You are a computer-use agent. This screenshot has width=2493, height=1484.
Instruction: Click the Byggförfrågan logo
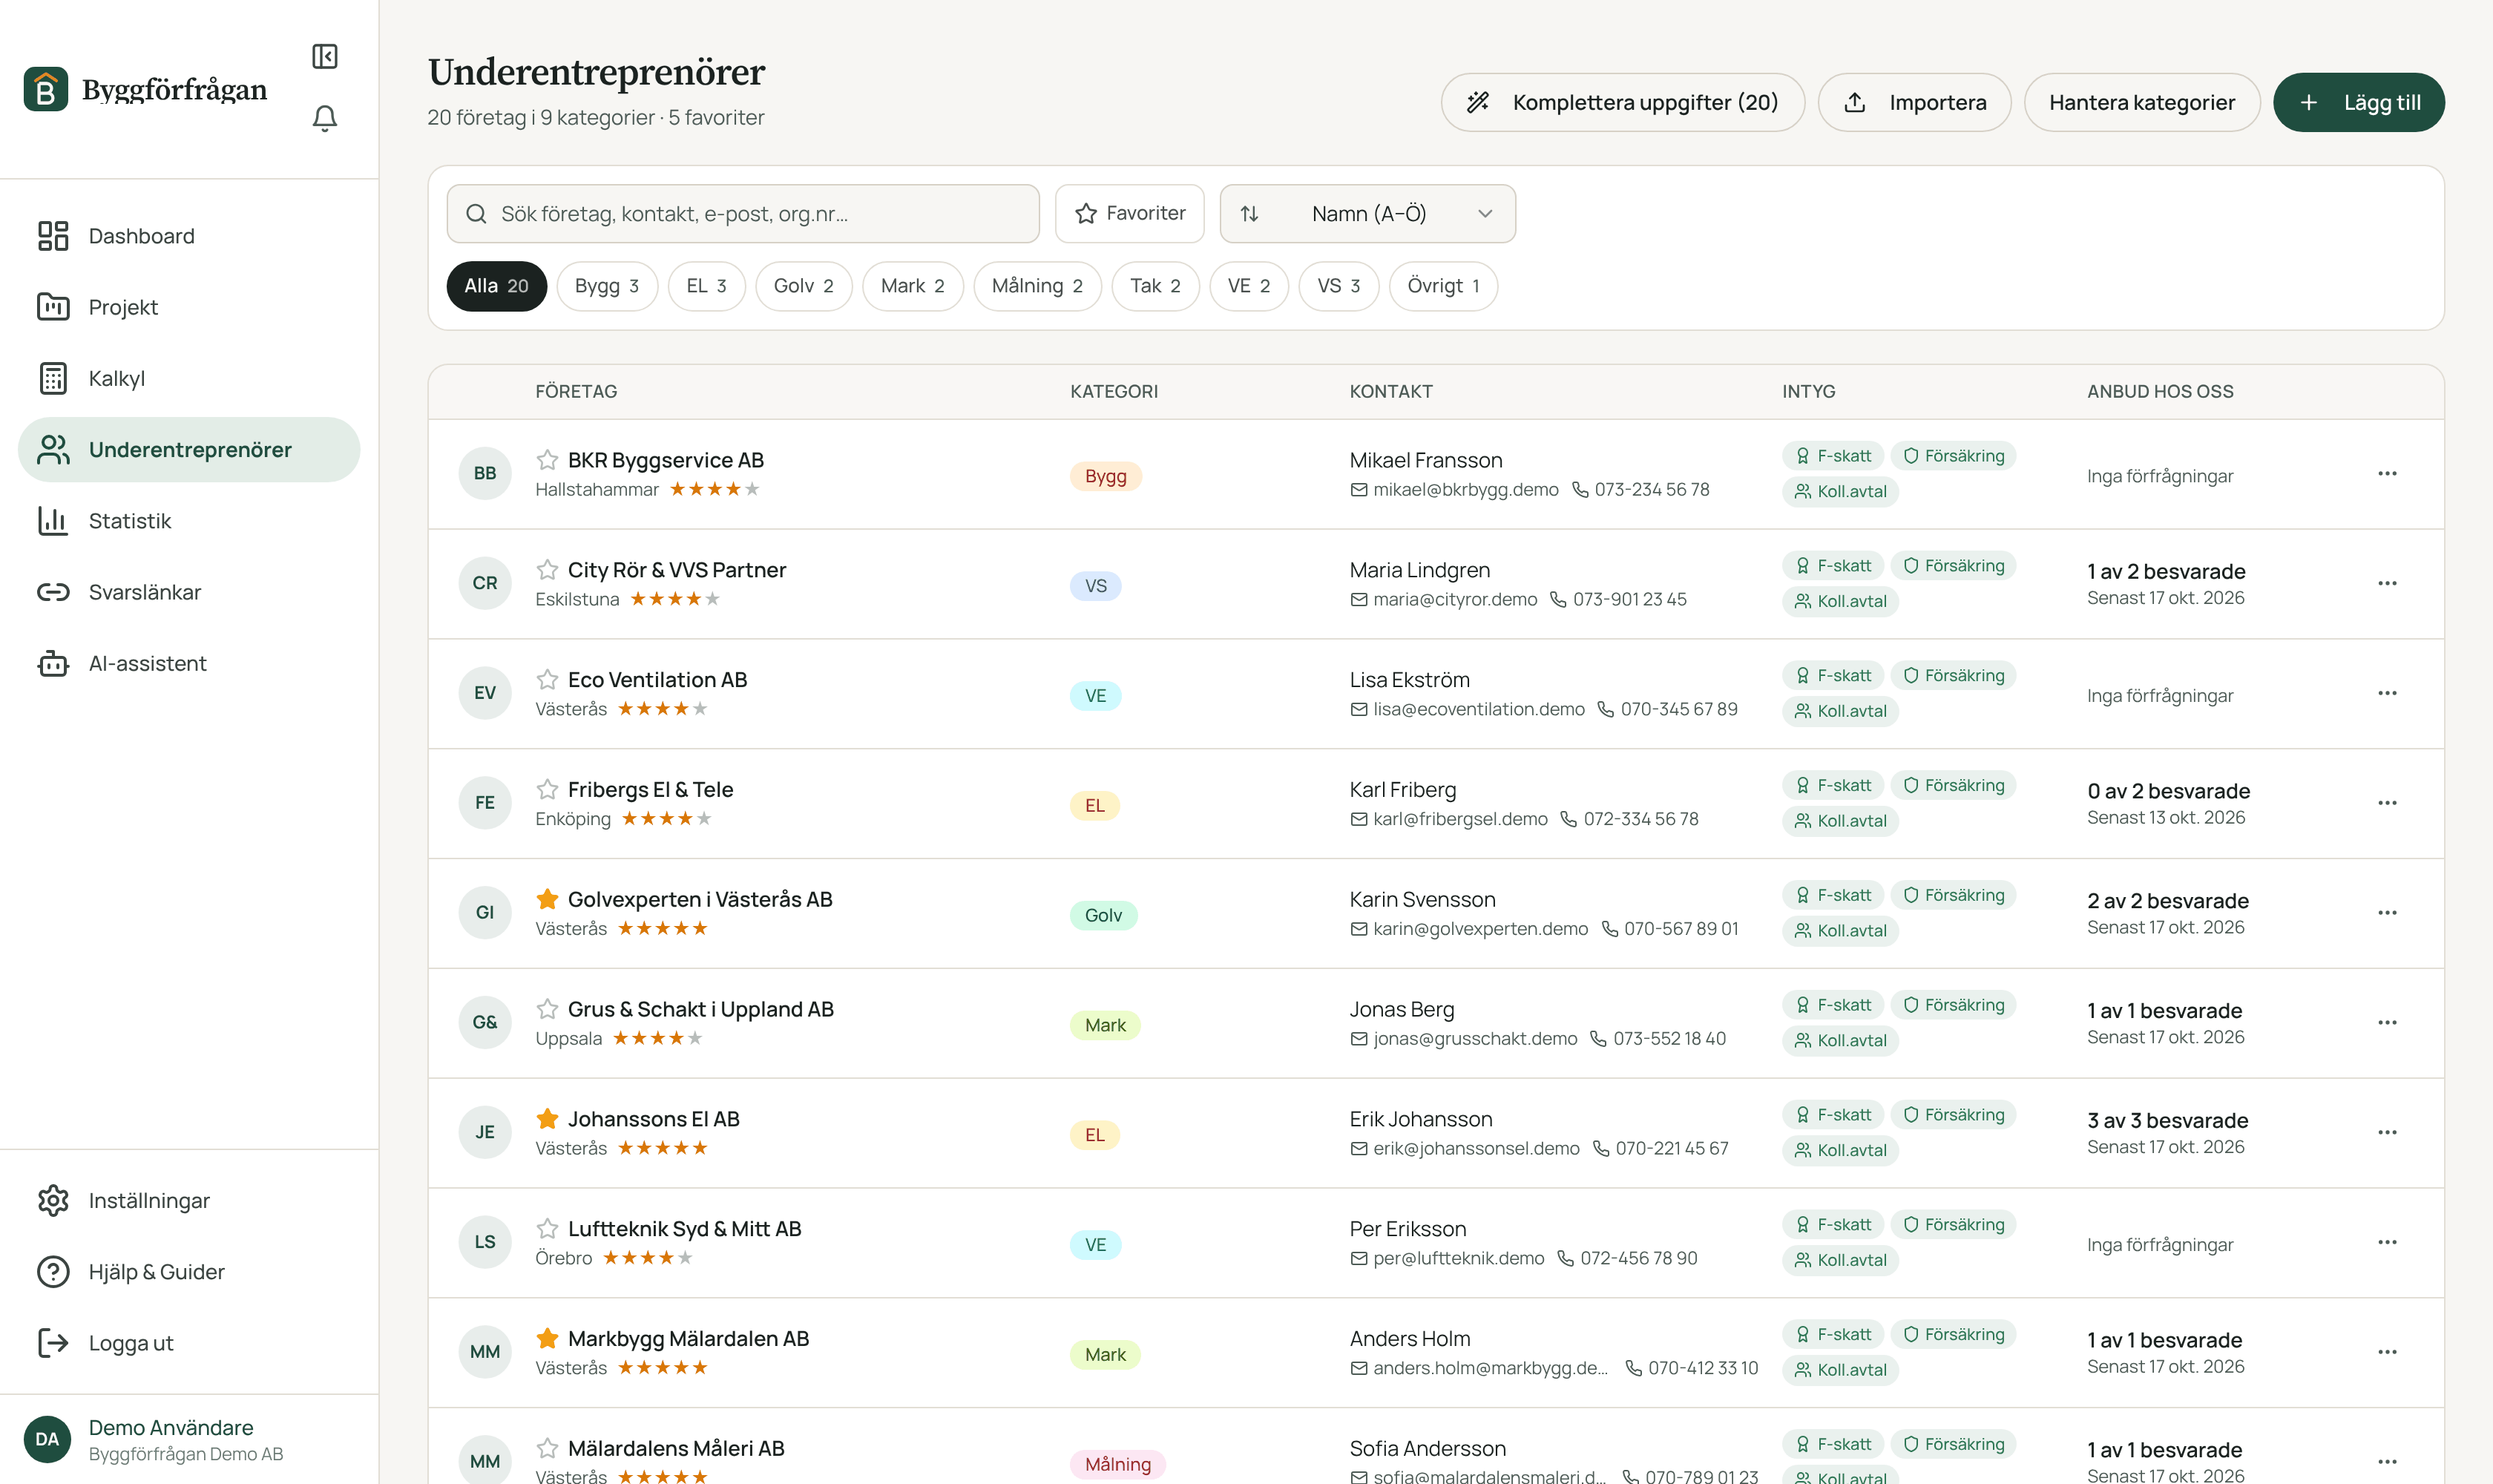pyautogui.click(x=146, y=89)
